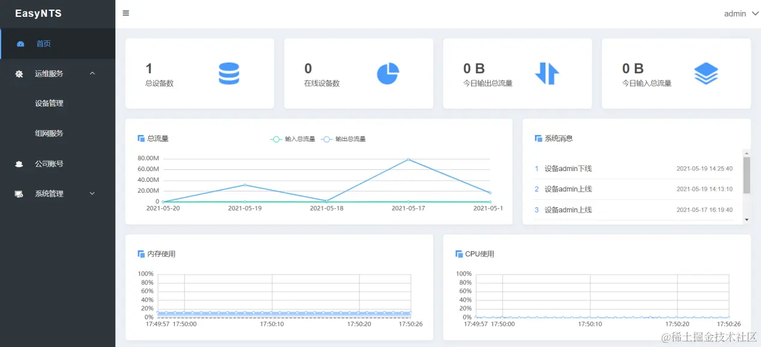
Task: Select the message 设备admin下线
Action: 568,169
